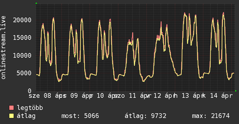
Task: Click the 15000 y-axis label
Action: tap(22, 37)
